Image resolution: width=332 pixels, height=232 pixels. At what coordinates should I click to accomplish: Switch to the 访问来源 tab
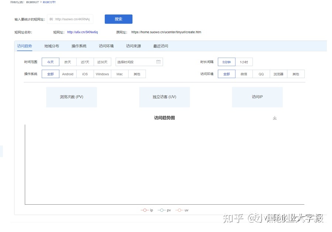(x=133, y=46)
